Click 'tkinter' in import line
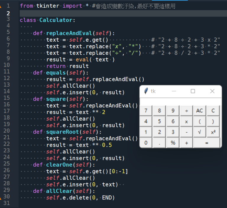227x208 pixels. [48, 6]
